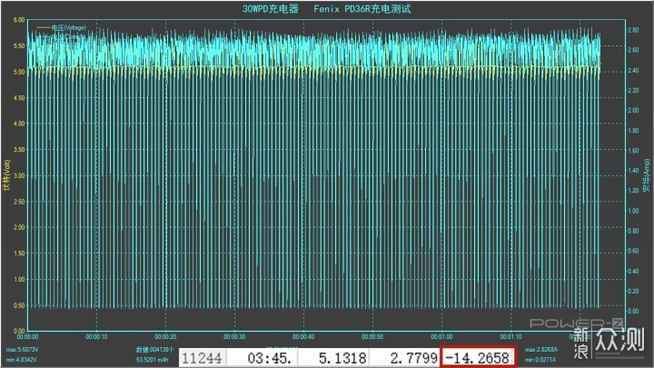Select the red-outlined -14.2658 value field
This screenshot has width=654, height=368.
tap(478, 357)
